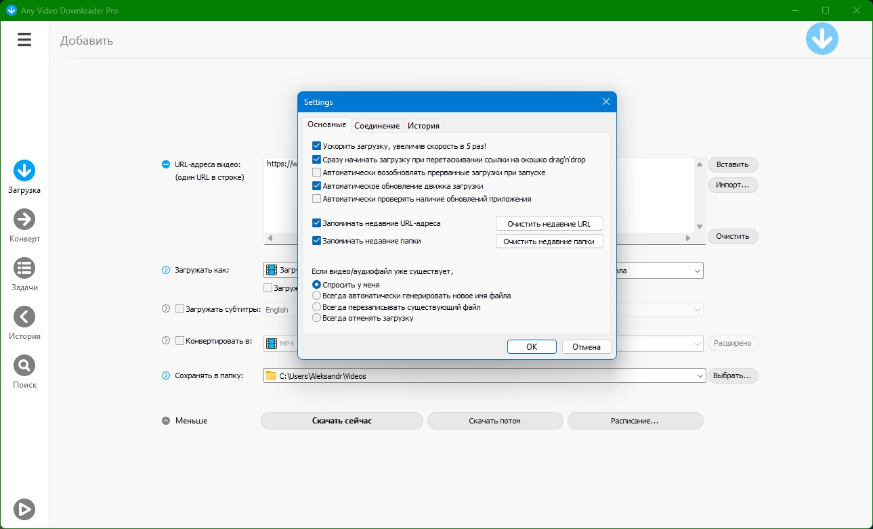Screen dimensions: 873x529
Task: Toggle Ускорить загрузку checkbox
Action: pyautogui.click(x=317, y=146)
